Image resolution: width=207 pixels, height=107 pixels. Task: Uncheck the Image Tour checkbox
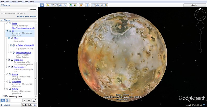click(x=9, y=60)
